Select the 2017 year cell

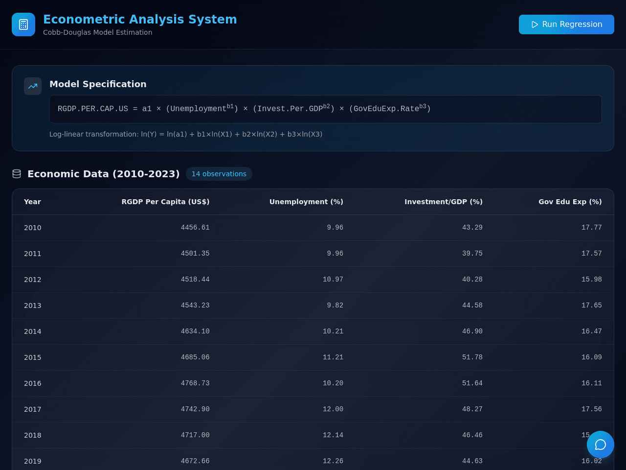click(x=33, y=409)
